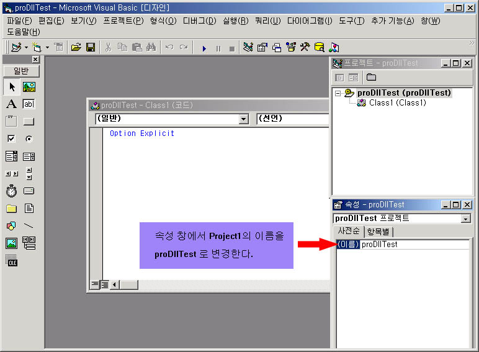
Task: Select the horizontal scrollbar control tool
Action: click(12, 174)
